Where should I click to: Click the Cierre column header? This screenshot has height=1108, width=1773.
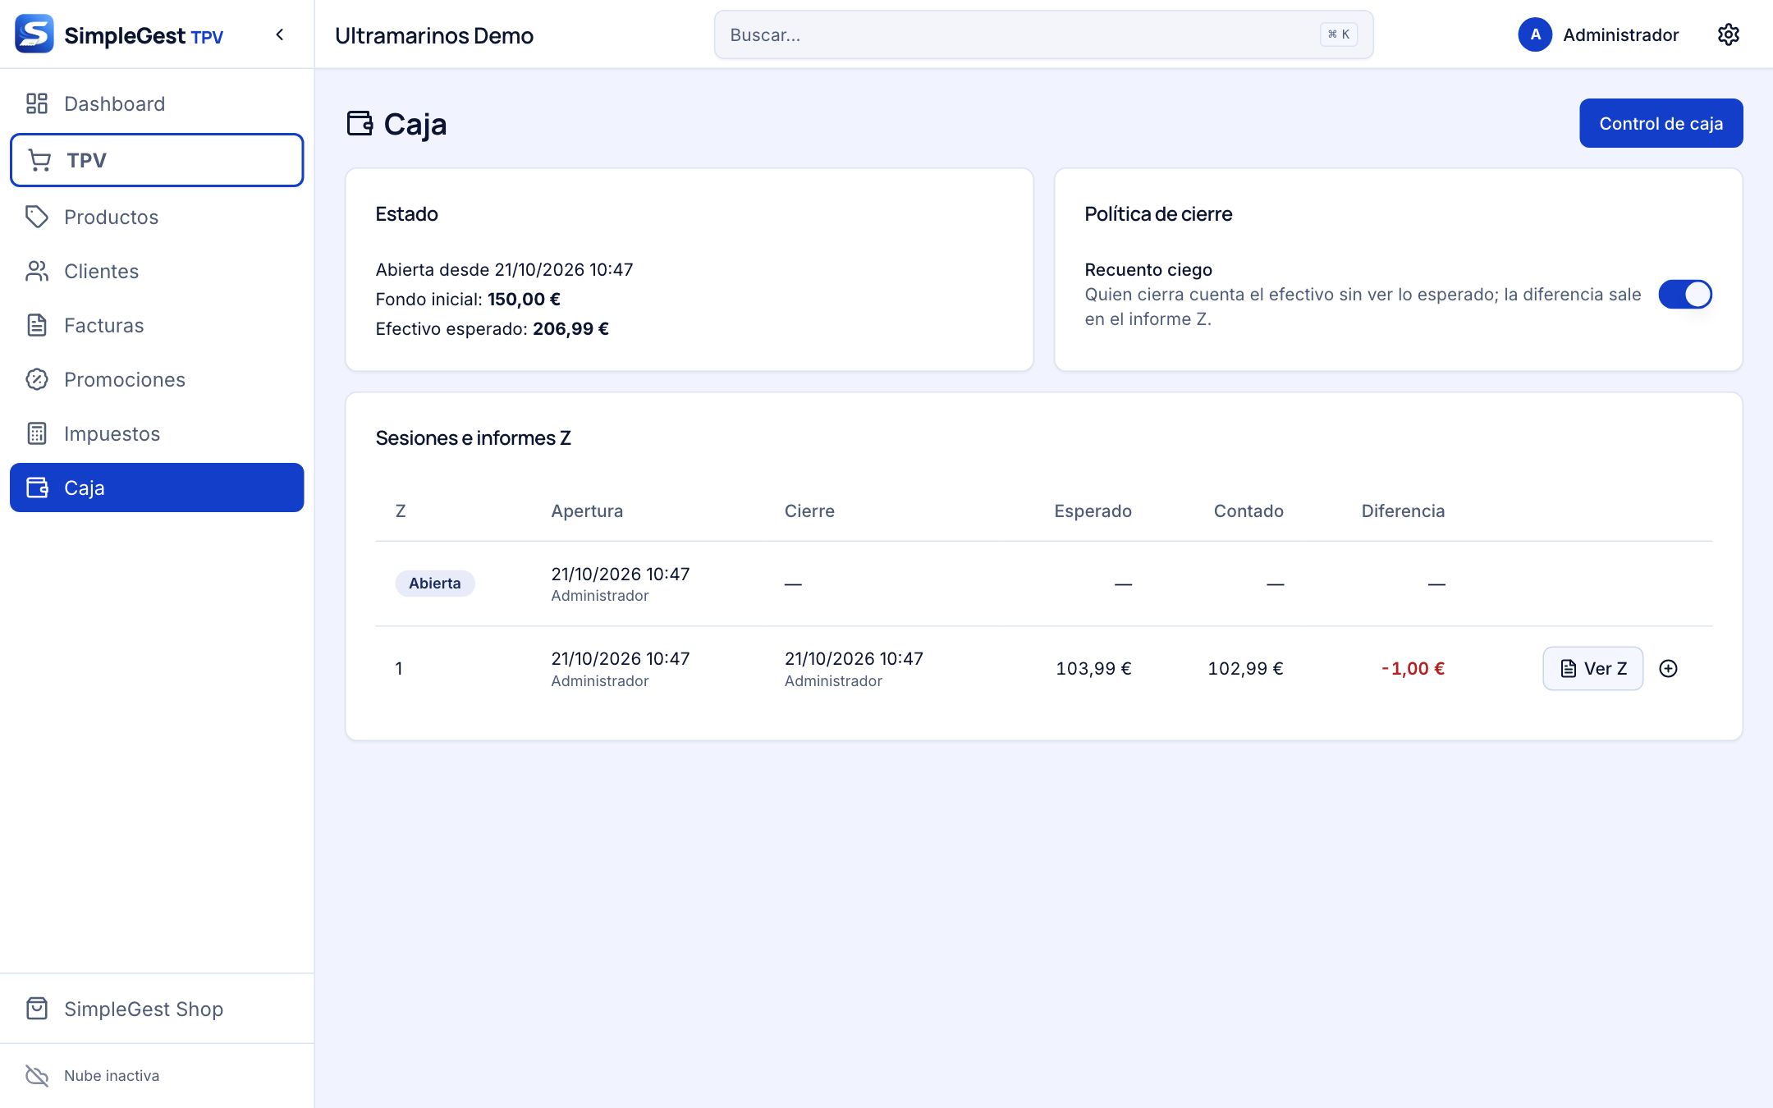coord(809,511)
